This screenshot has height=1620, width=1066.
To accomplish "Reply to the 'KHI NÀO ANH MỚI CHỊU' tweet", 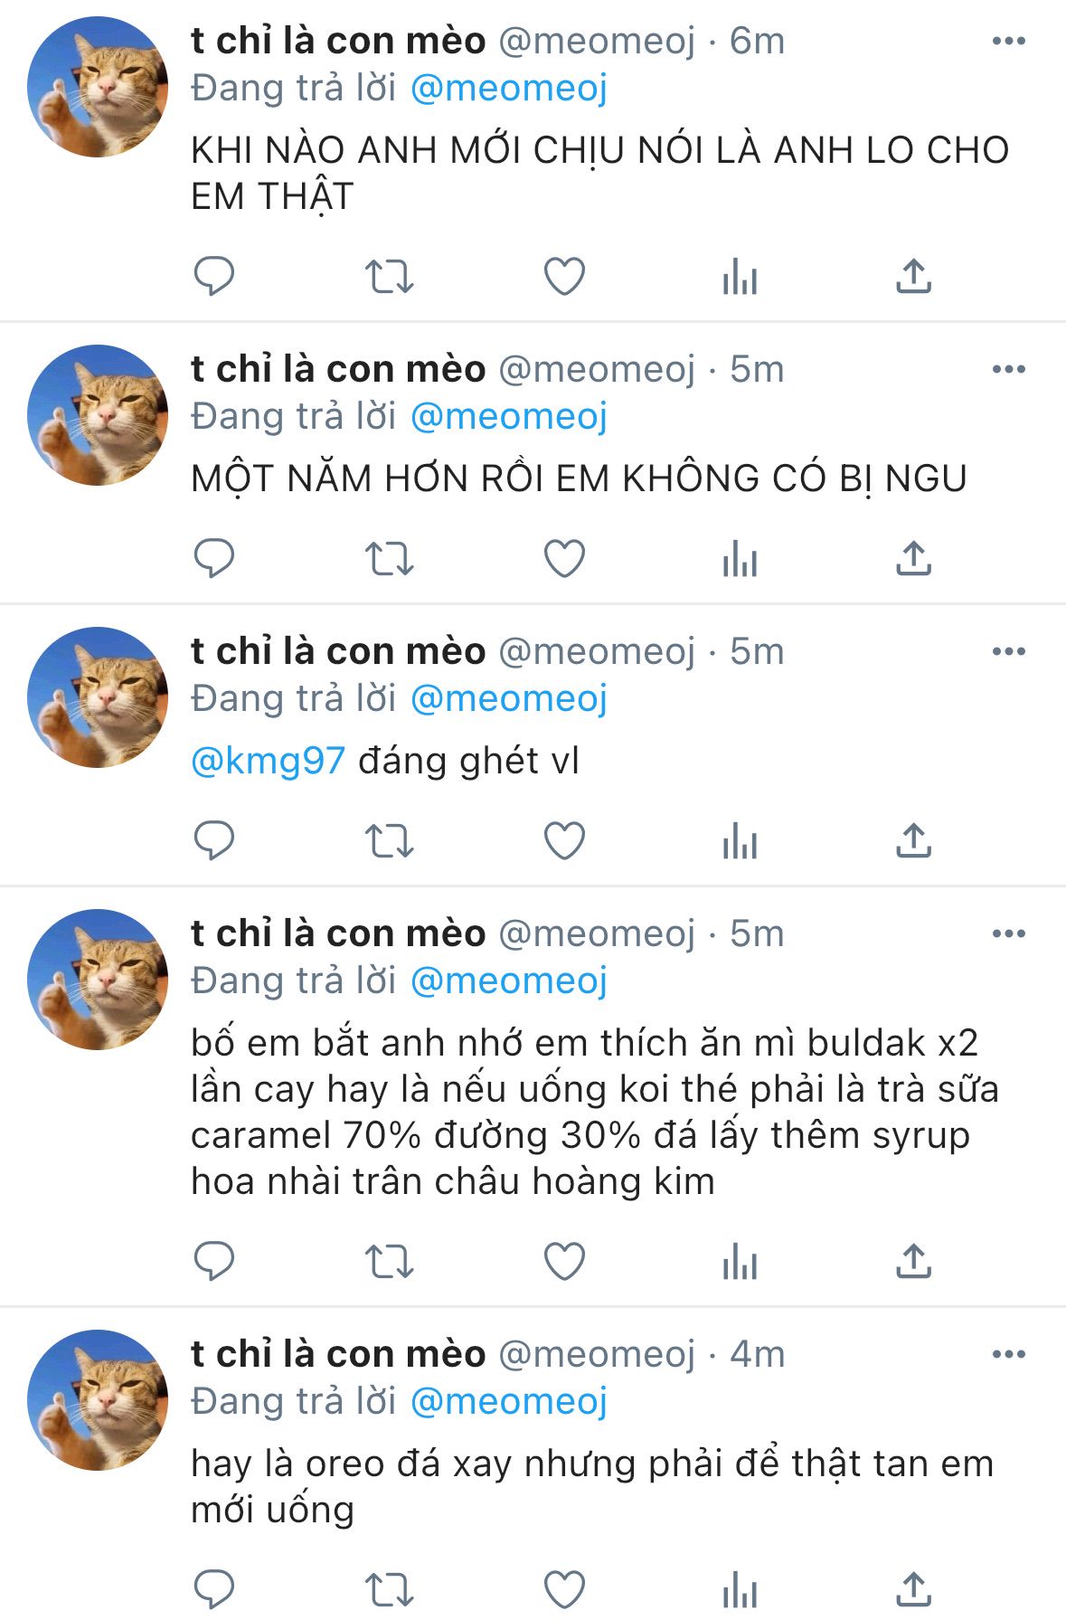I will coord(214,276).
